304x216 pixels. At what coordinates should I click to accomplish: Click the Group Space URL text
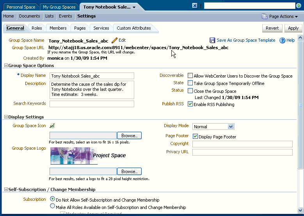pos(139,48)
